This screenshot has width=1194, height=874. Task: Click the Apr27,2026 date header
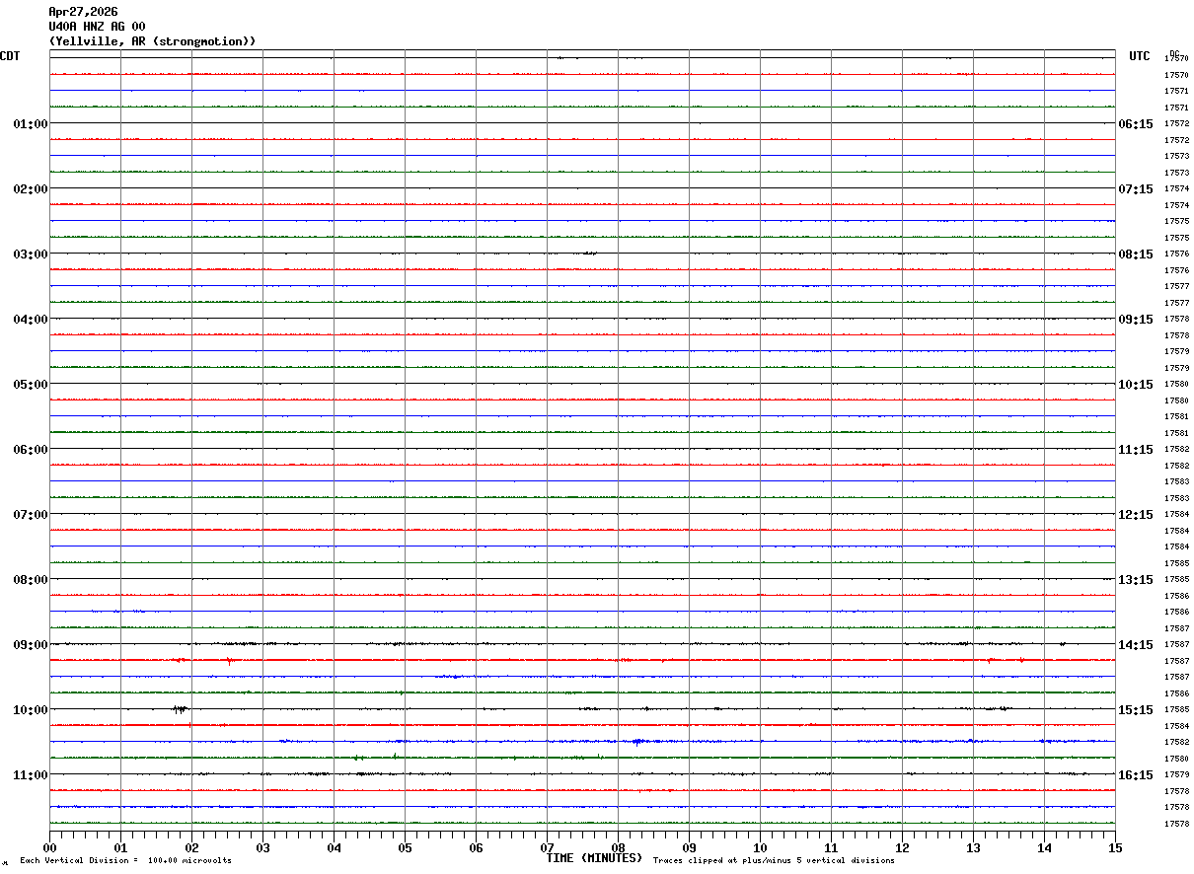click(83, 12)
